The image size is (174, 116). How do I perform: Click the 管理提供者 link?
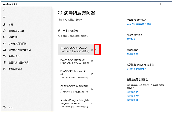132,54
